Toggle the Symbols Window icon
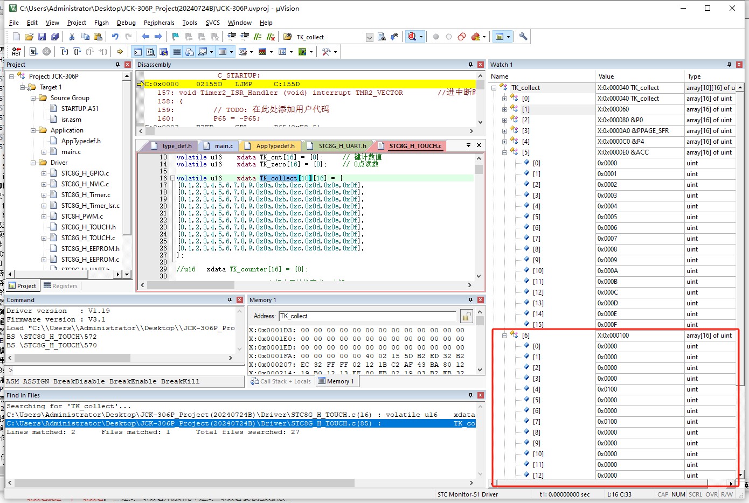The height and width of the screenshot is (503, 749). tap(164, 52)
